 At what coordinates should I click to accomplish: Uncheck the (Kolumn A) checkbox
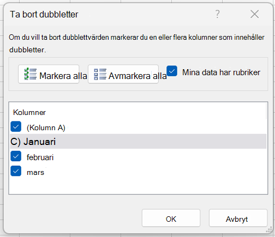point(16,126)
